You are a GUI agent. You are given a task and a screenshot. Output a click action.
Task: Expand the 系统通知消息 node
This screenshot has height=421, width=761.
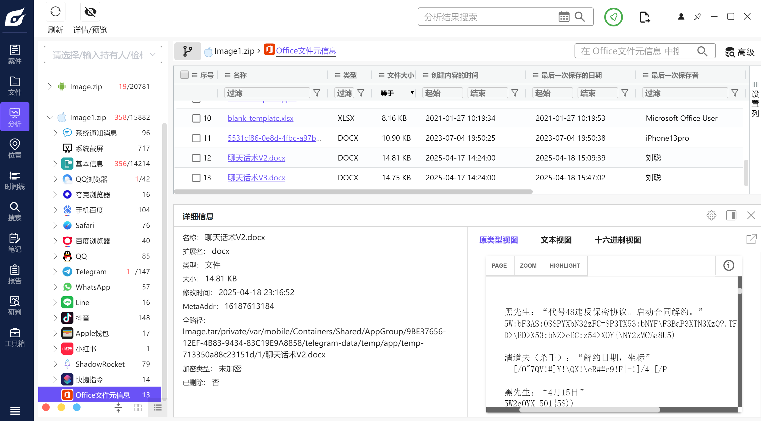[x=55, y=133]
